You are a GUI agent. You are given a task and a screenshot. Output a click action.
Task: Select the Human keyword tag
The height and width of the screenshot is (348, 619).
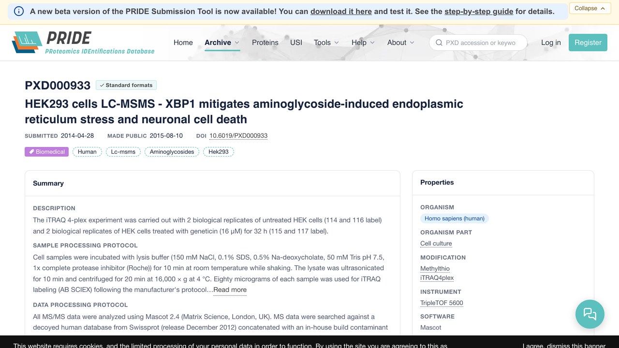click(x=87, y=152)
